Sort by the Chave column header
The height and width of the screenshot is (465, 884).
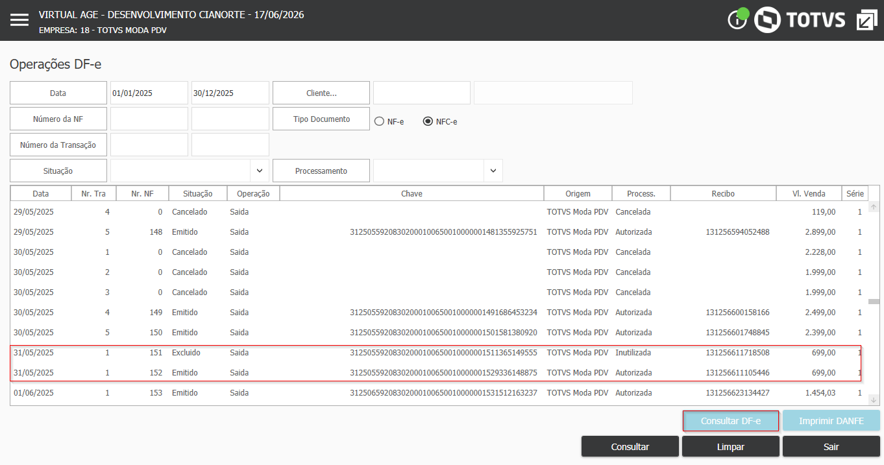point(411,193)
